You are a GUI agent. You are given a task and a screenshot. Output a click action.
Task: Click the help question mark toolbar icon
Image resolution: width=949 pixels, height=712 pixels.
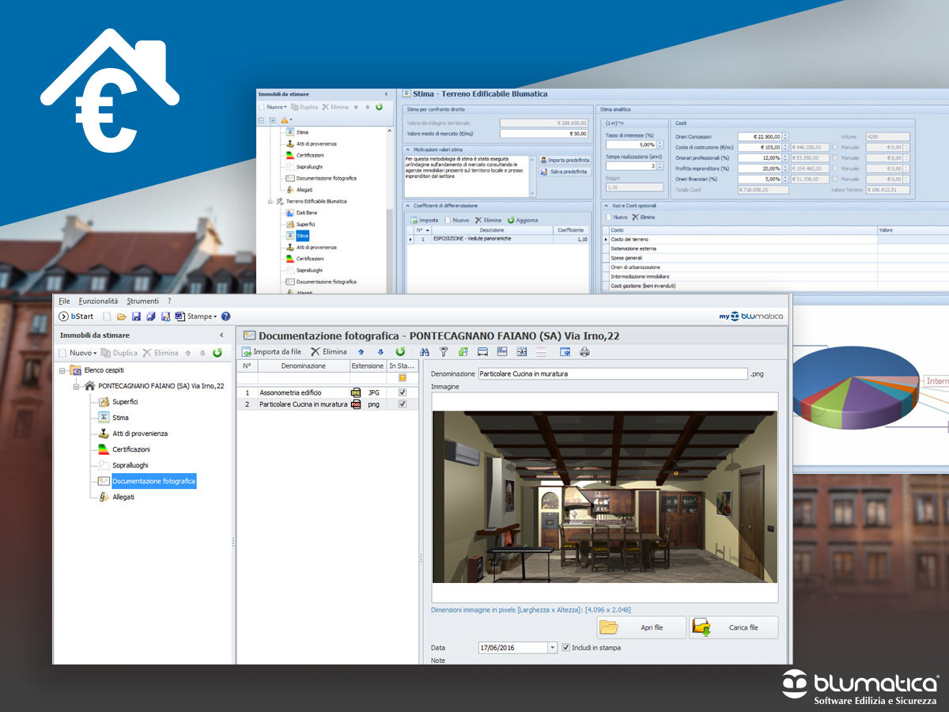click(225, 316)
